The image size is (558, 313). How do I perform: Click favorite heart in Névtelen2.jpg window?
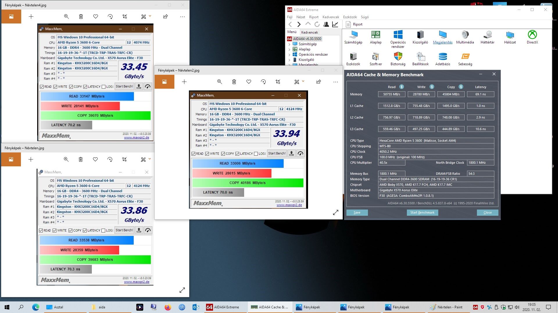pos(249,82)
